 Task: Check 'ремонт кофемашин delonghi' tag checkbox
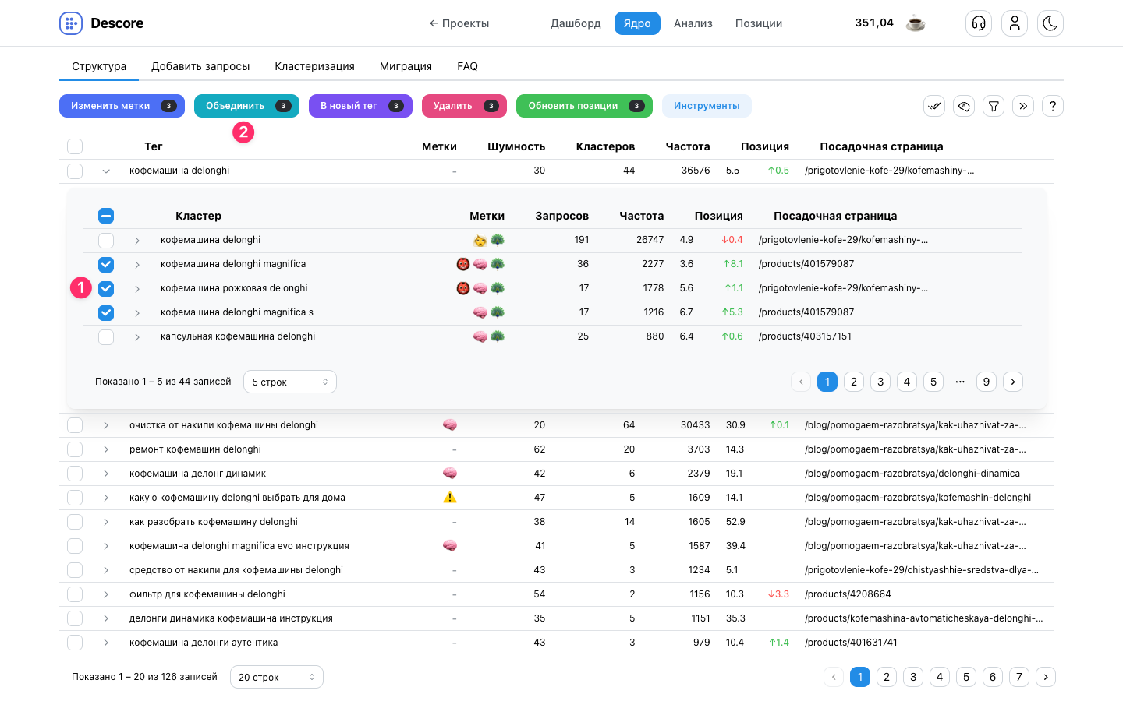[x=75, y=449]
